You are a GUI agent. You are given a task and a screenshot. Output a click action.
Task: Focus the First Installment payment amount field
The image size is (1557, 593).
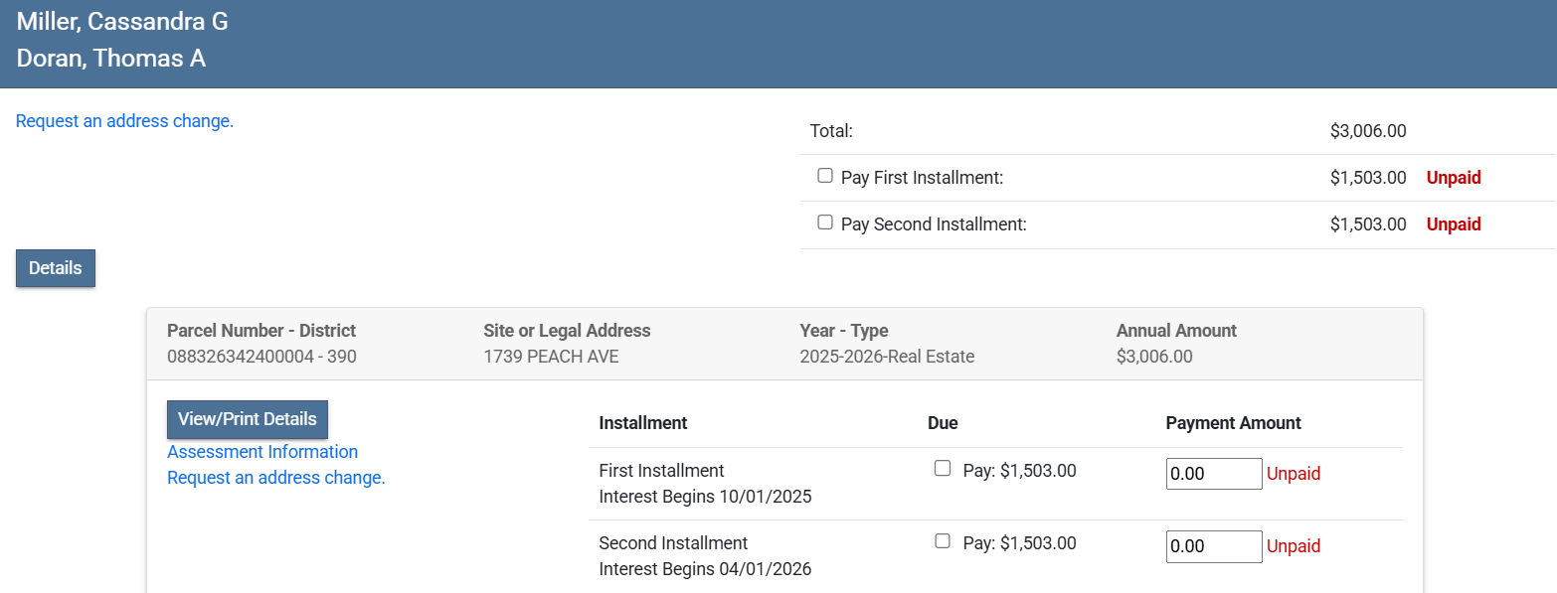[x=1213, y=474]
